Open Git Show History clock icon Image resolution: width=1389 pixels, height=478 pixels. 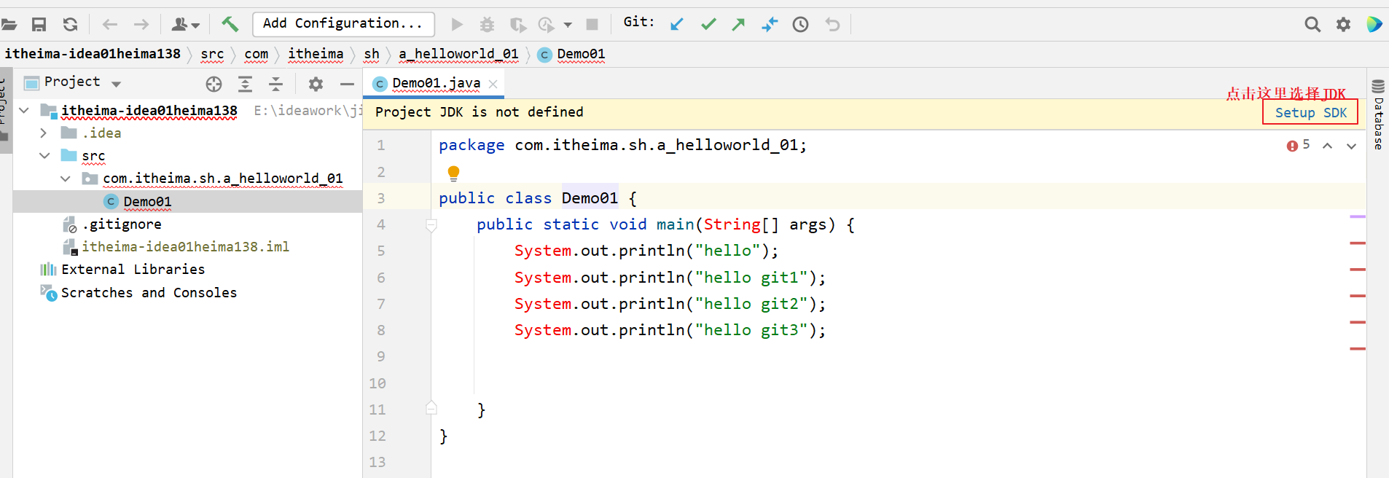(800, 24)
